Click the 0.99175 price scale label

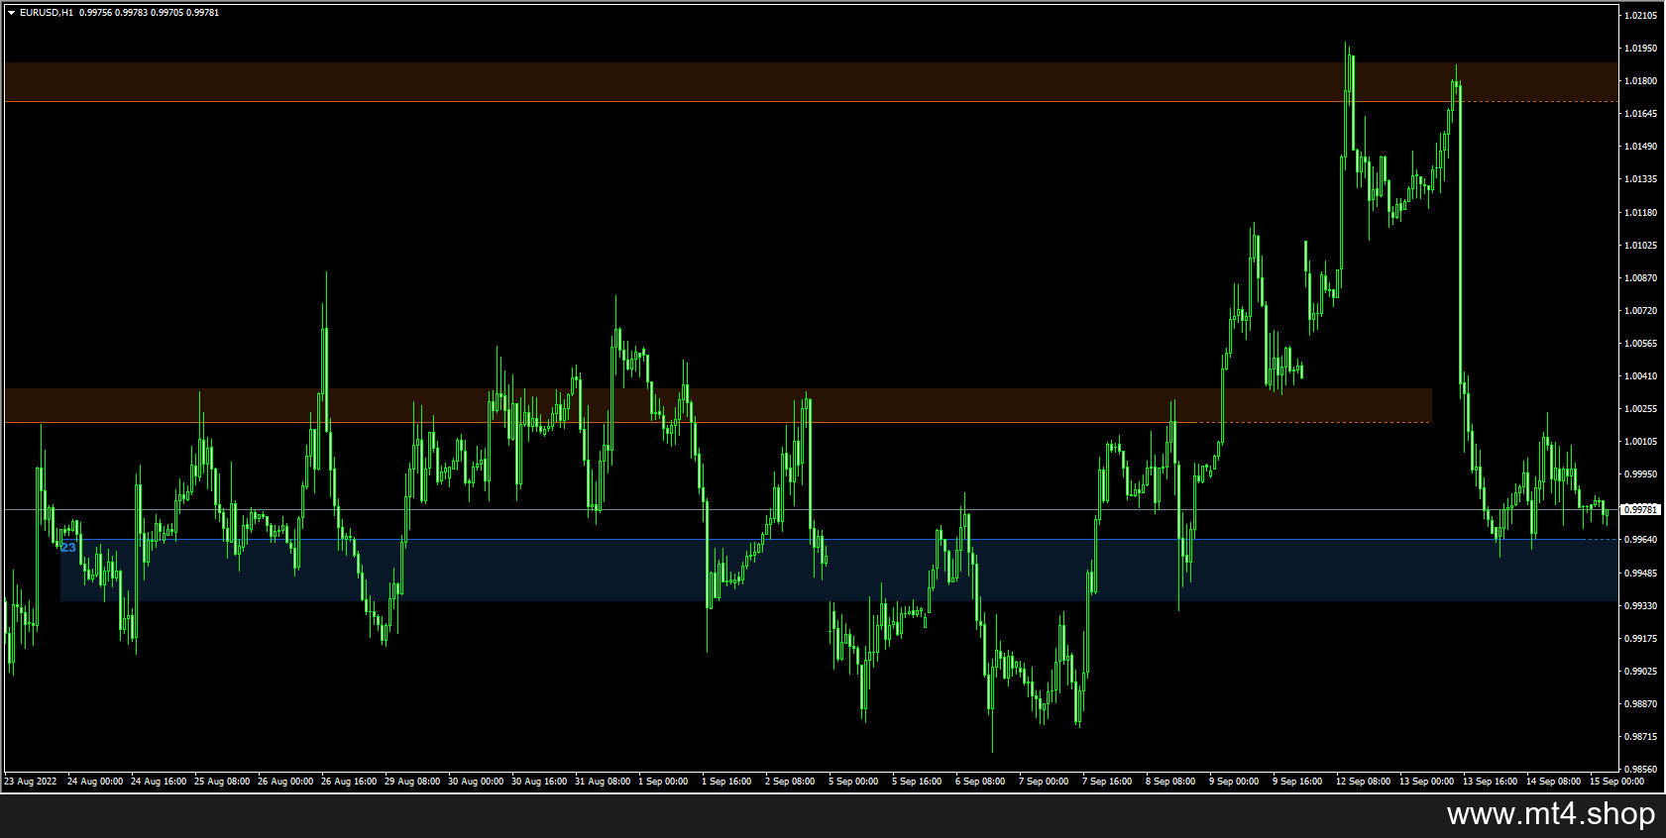1641,639
